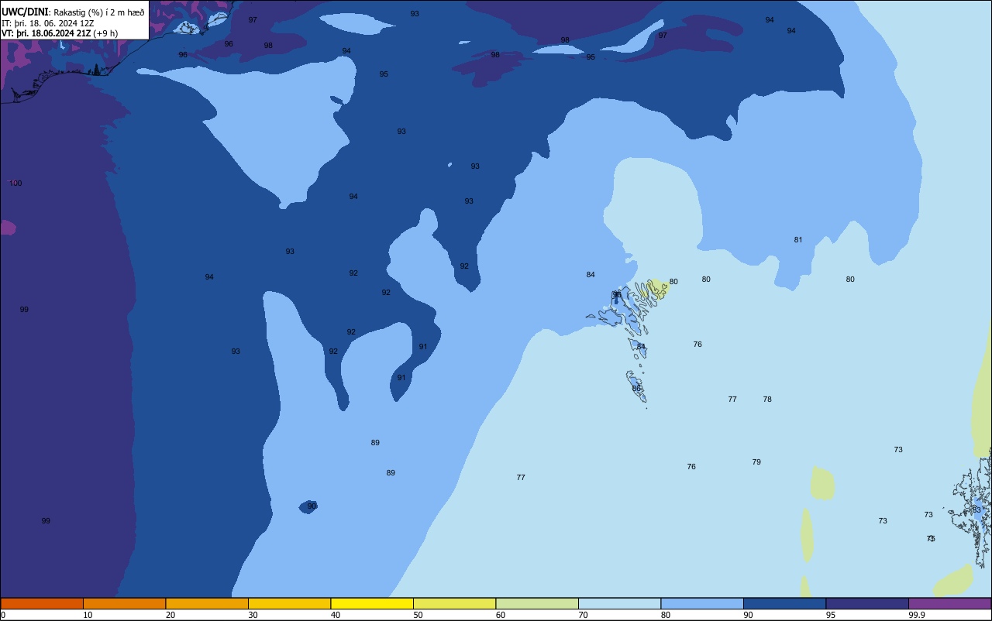This screenshot has width=992, height=621.
Task: Click the bright yellow 40–50 legend swatch
Action: (372, 603)
